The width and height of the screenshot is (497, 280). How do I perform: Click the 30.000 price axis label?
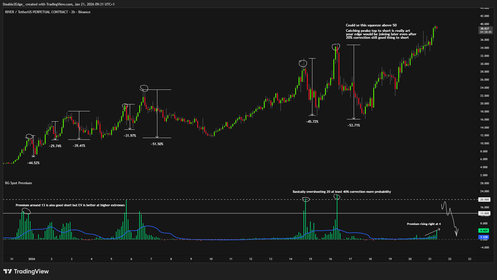pos(485,64)
